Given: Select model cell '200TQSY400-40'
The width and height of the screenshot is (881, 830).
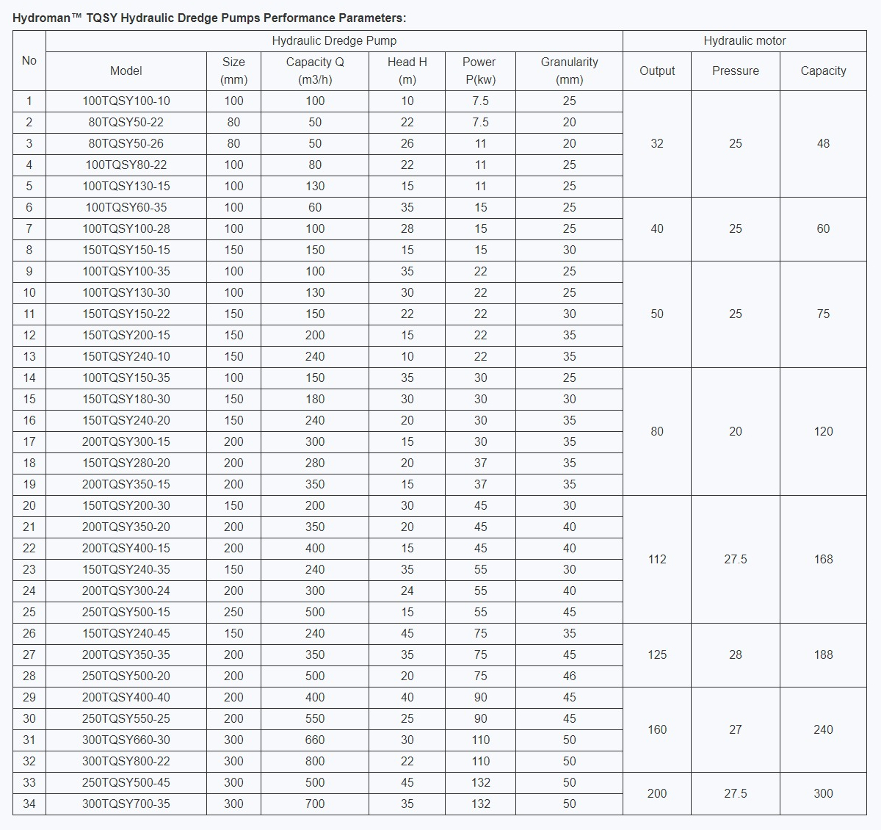Looking at the screenshot, I should [126, 698].
